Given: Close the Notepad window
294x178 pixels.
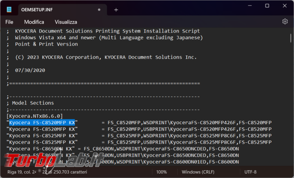Looking at the screenshot, I should pyautogui.click(x=285, y=6).
